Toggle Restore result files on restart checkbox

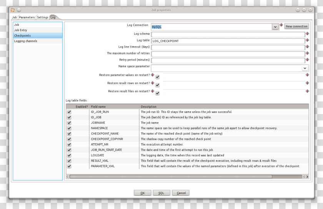[157, 93]
